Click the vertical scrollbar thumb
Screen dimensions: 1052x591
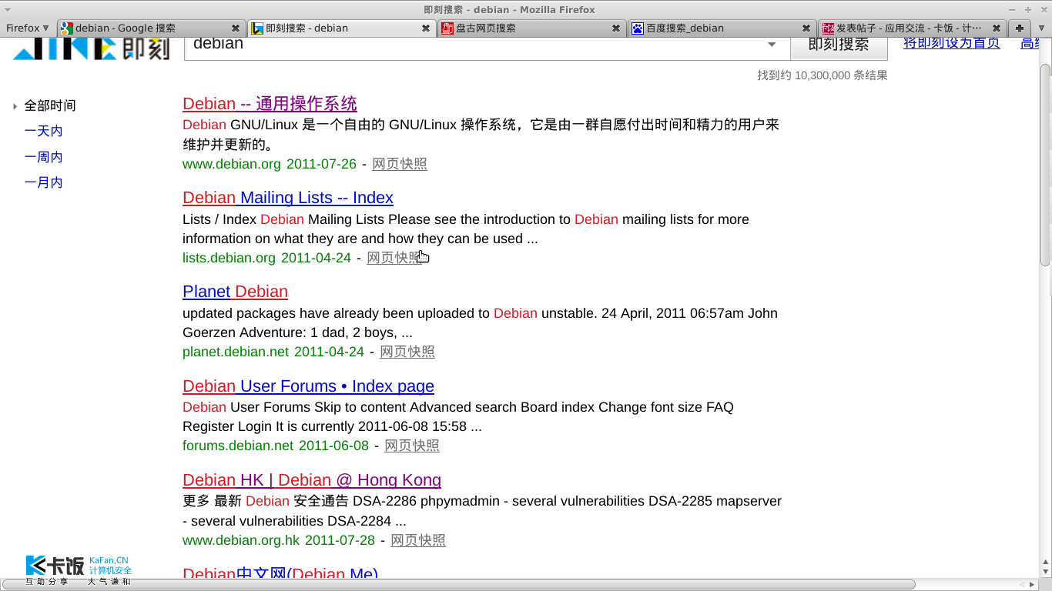pyautogui.click(x=1045, y=165)
